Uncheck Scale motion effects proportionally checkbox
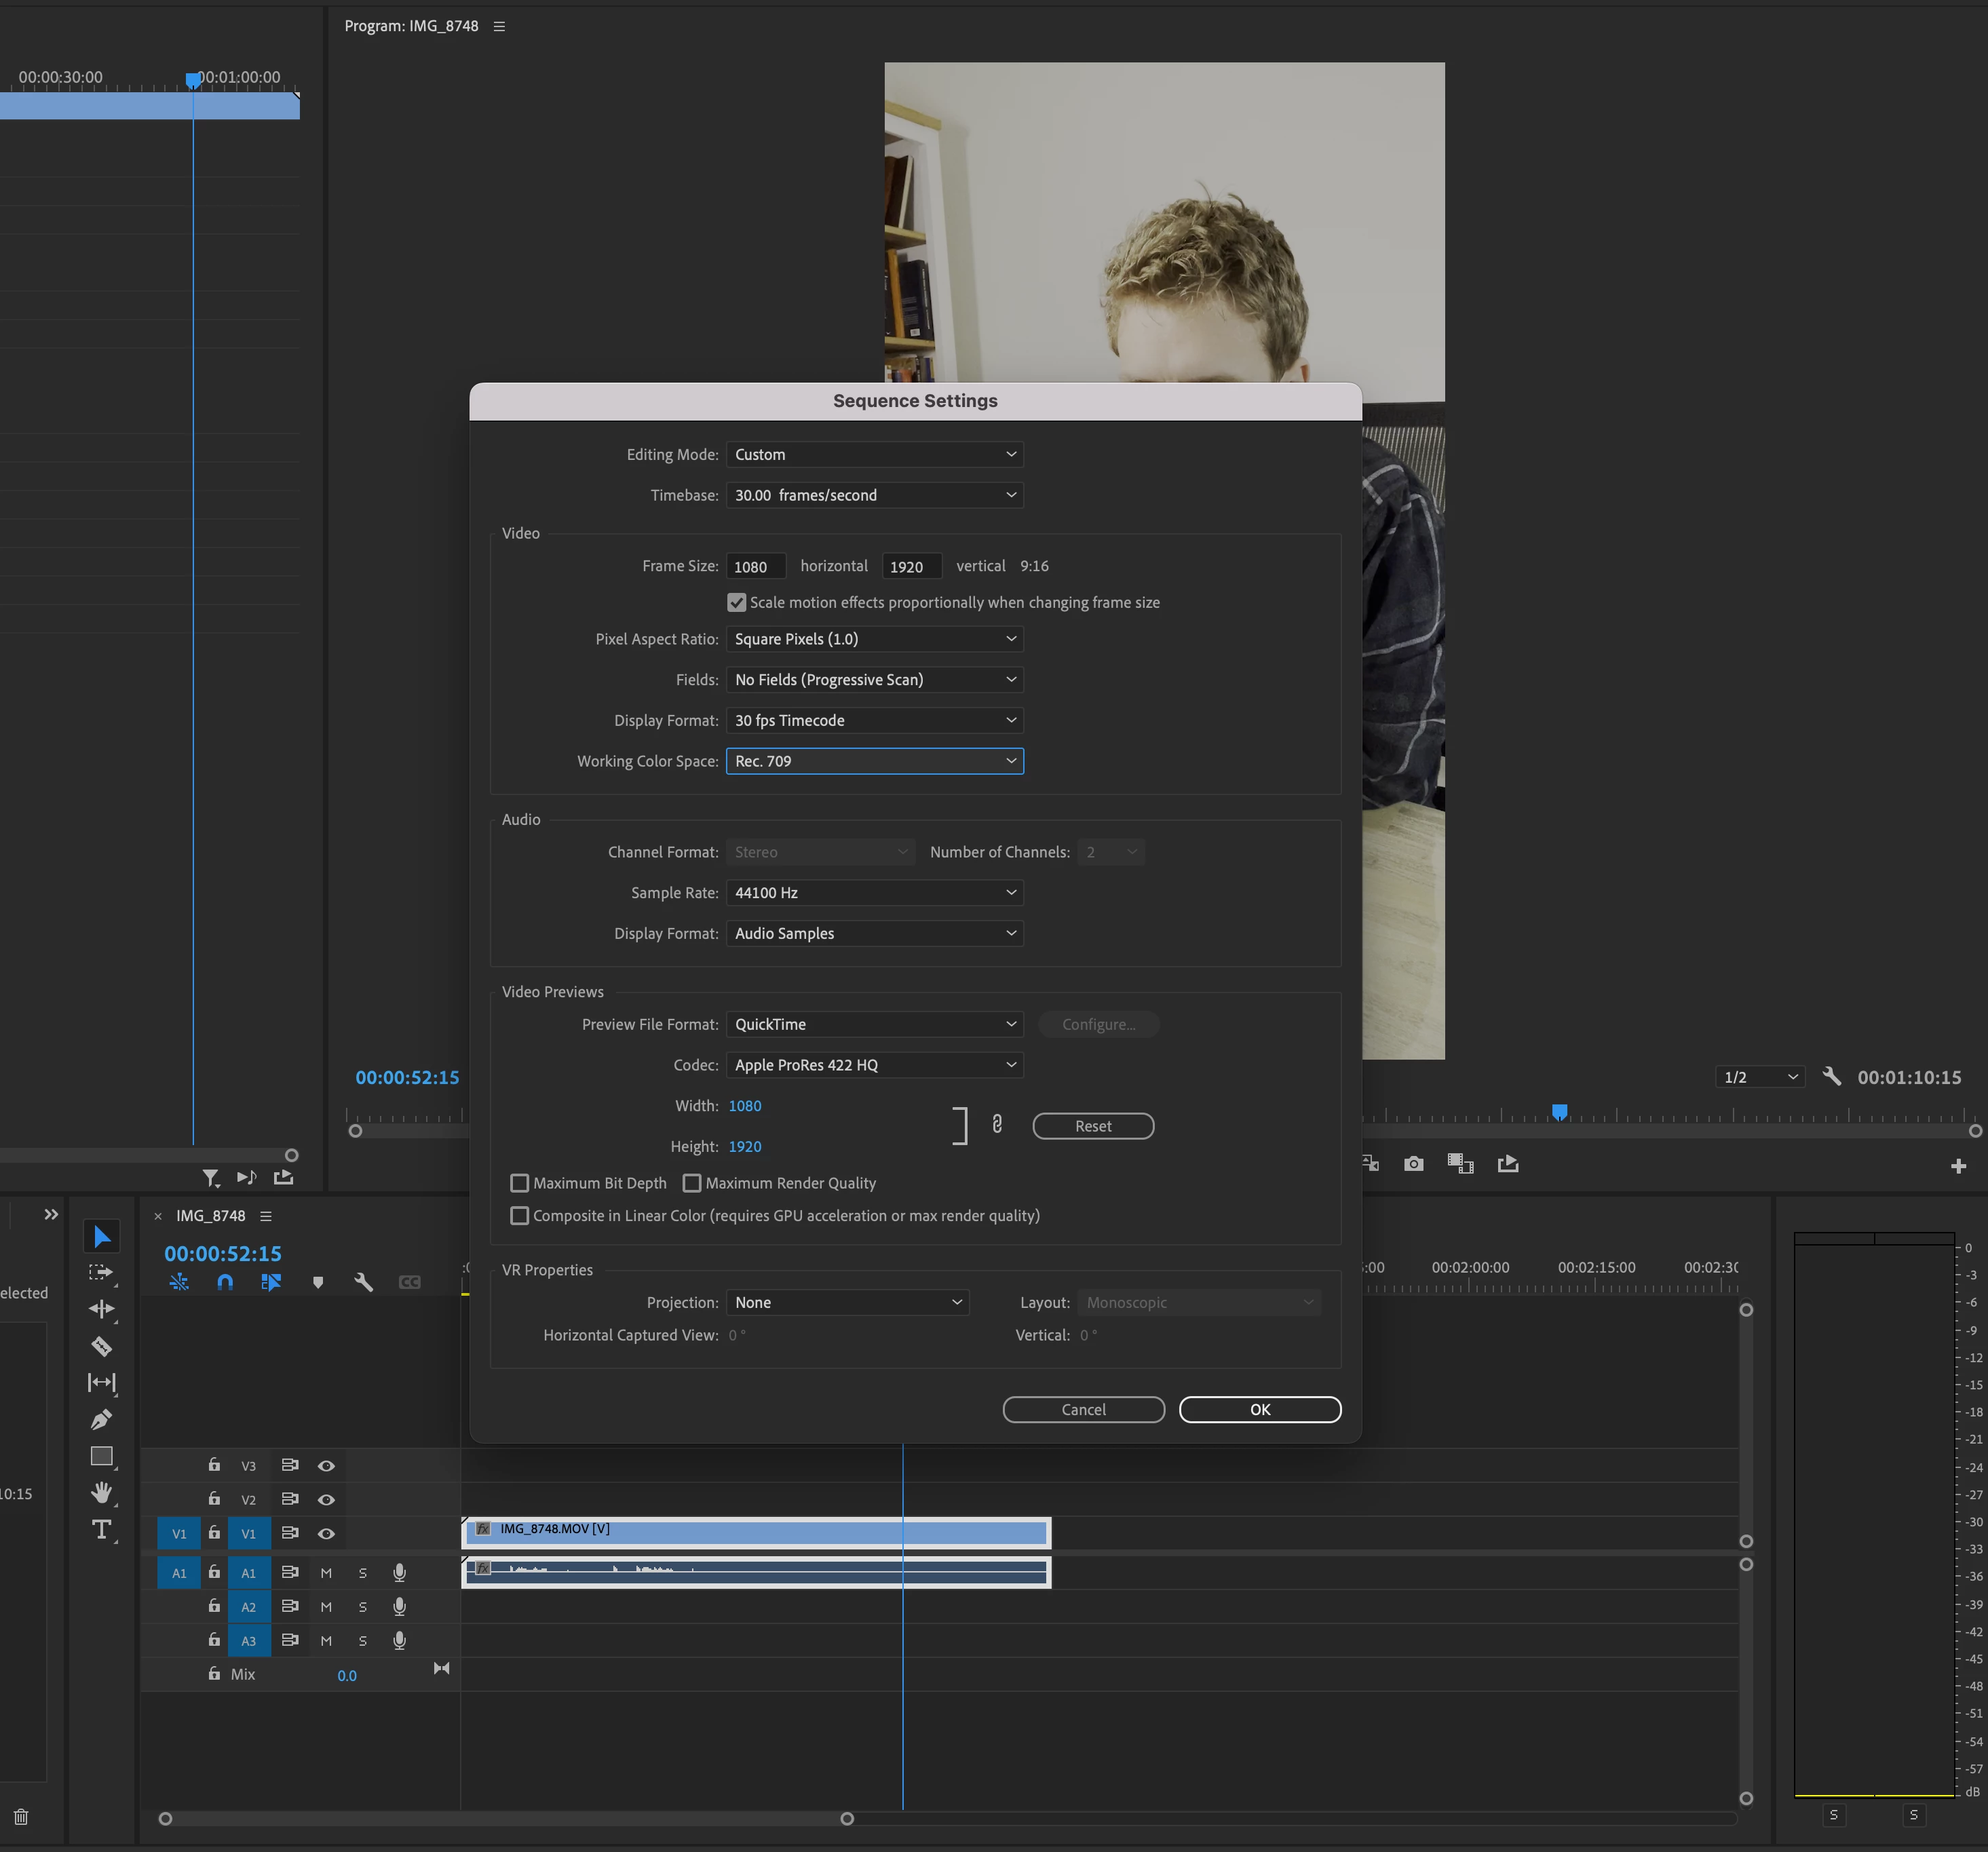 [737, 603]
